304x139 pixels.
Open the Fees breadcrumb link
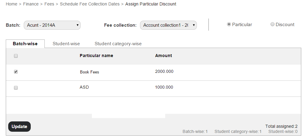click(x=49, y=4)
